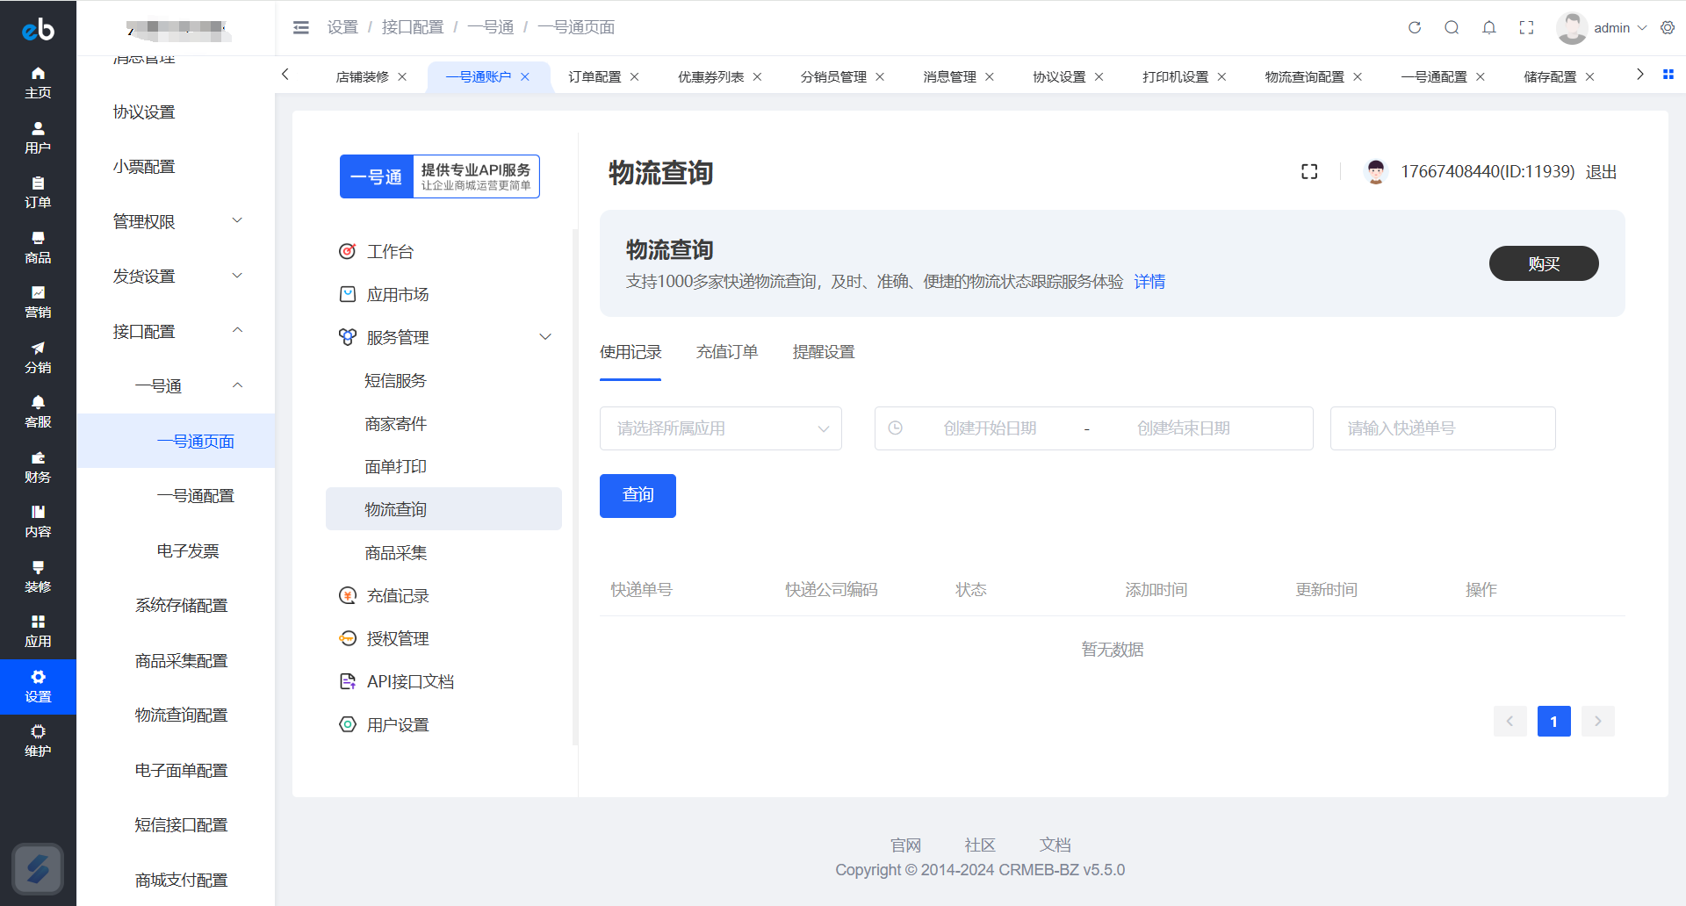1686x906 pixels.
Task: Close the 店铺装修 tab
Action: [402, 77]
